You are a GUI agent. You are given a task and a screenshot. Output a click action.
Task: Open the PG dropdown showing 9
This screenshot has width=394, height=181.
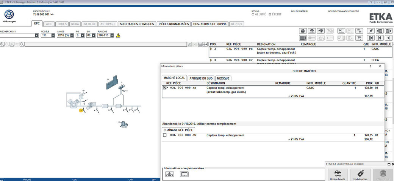[x=83, y=35]
